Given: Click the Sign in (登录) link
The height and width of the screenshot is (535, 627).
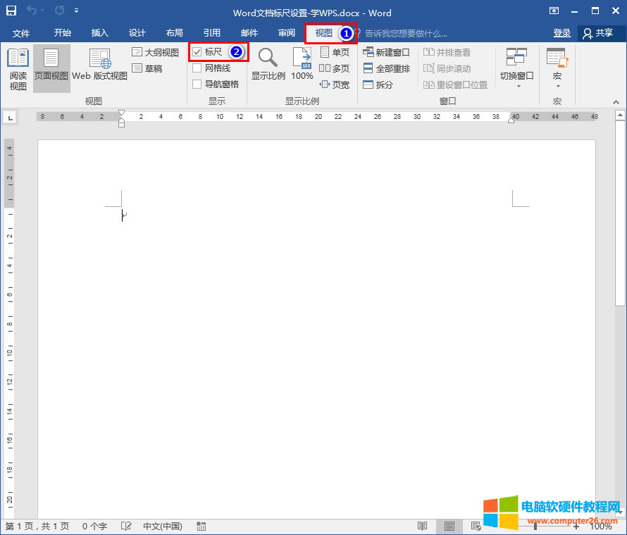Looking at the screenshot, I should (x=561, y=33).
